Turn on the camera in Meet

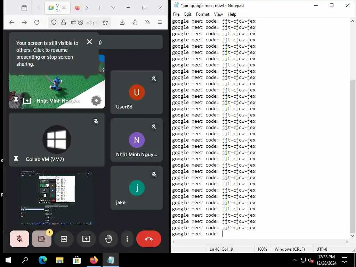click(42, 239)
